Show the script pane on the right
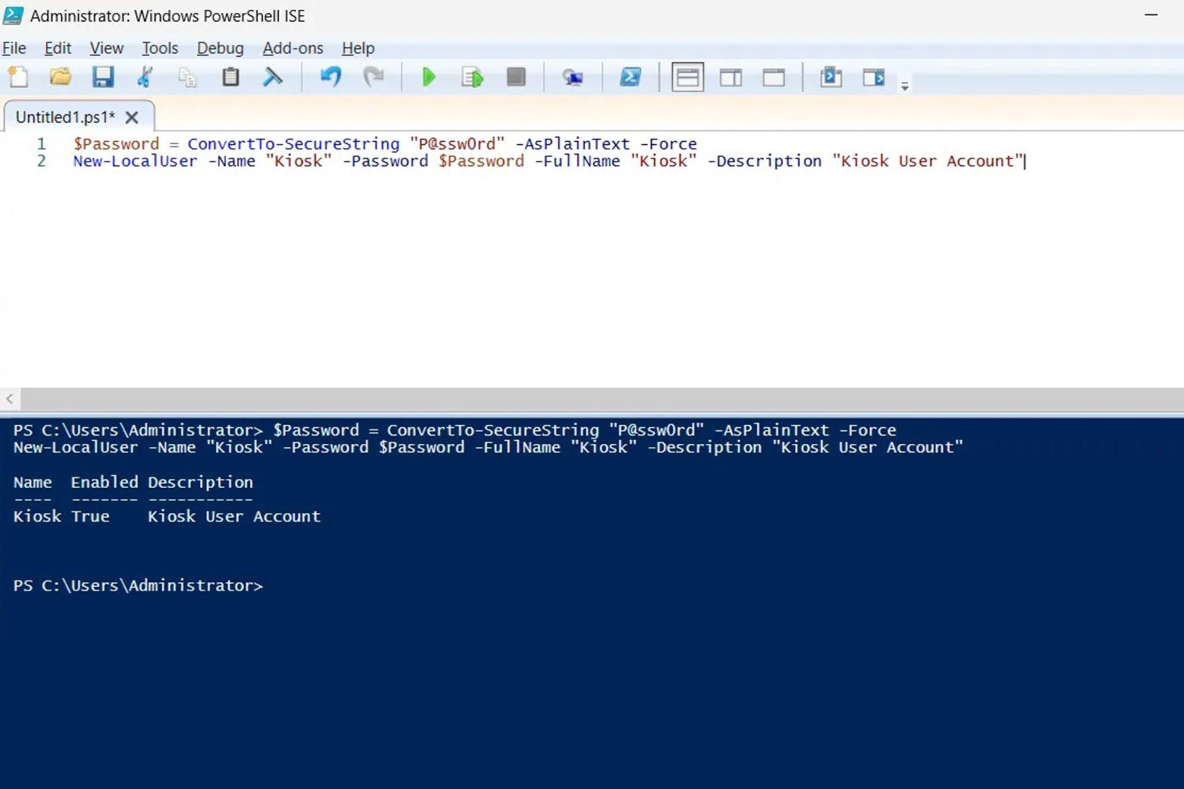The height and width of the screenshot is (789, 1184). 731,77
